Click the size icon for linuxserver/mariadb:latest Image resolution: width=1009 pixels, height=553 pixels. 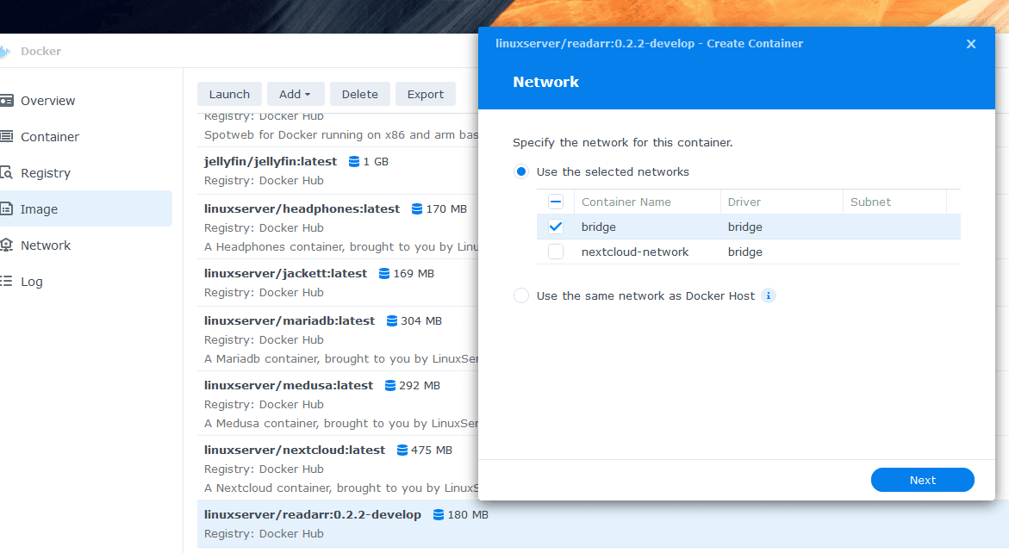392,321
